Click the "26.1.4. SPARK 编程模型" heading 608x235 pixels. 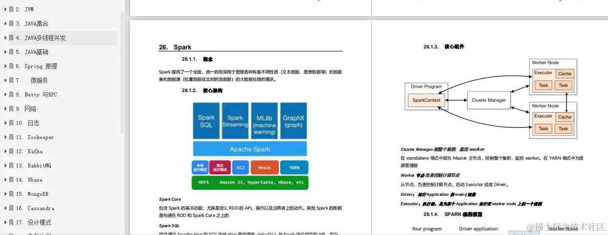click(453, 214)
